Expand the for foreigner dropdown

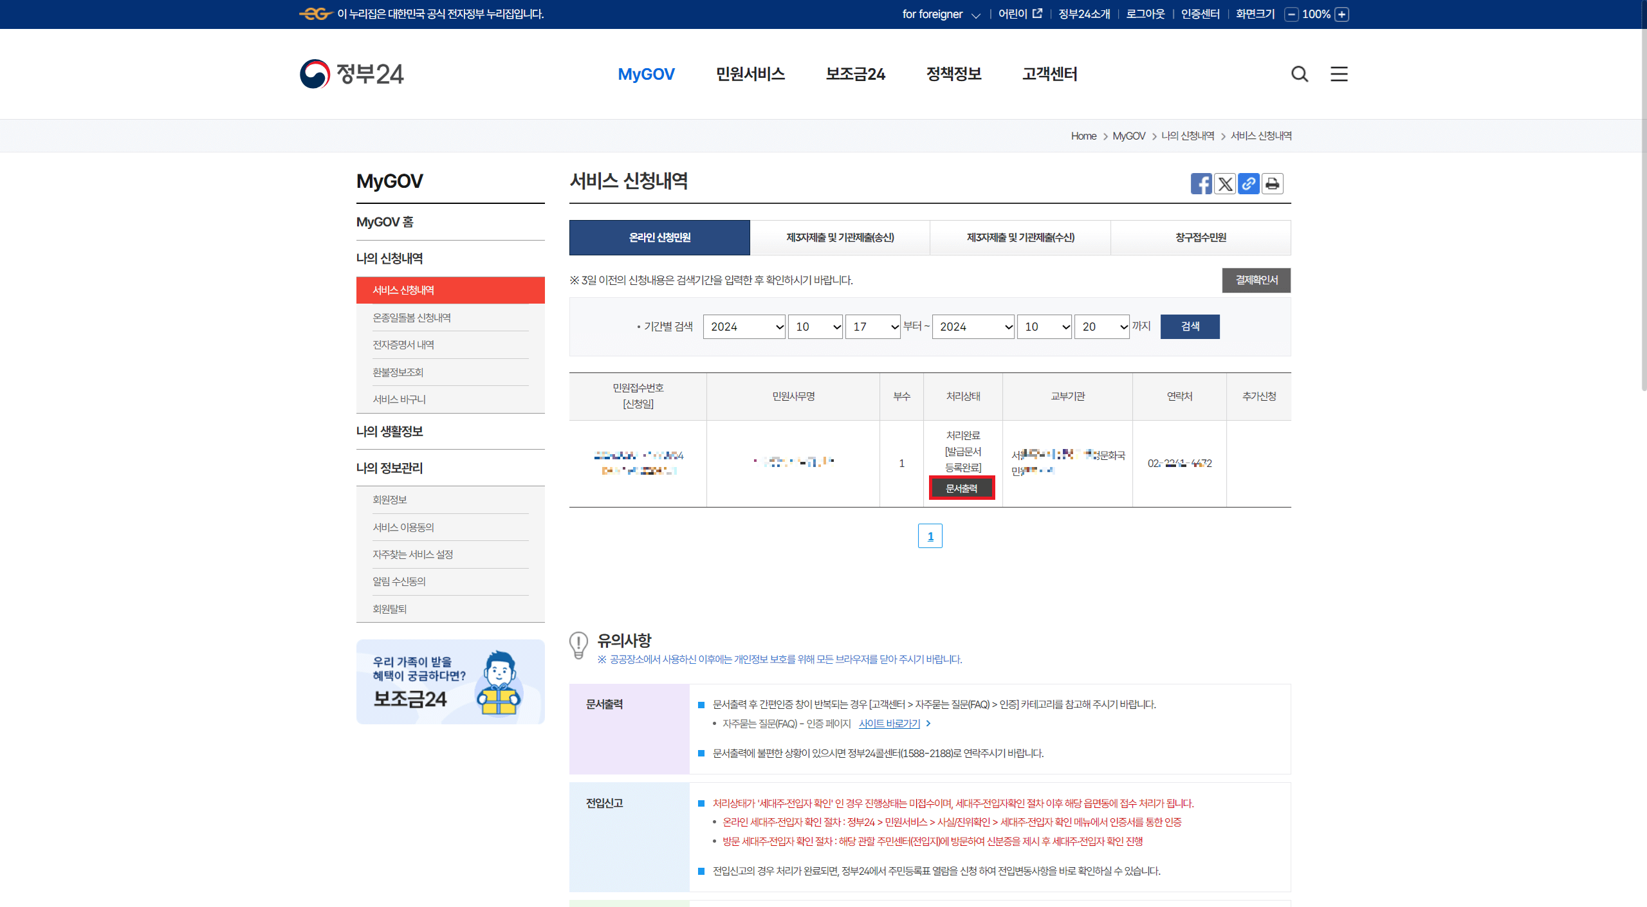(x=941, y=14)
